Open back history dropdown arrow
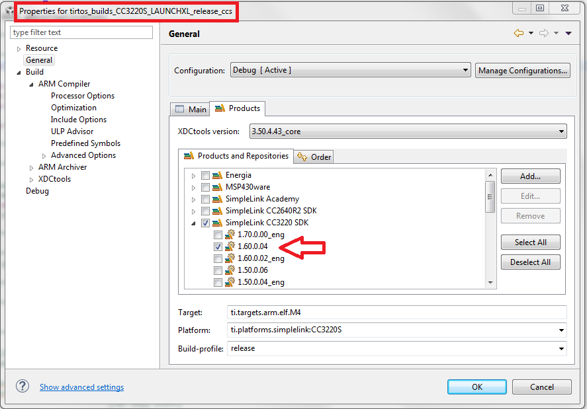Image resolution: width=587 pixels, height=409 pixels. click(531, 33)
